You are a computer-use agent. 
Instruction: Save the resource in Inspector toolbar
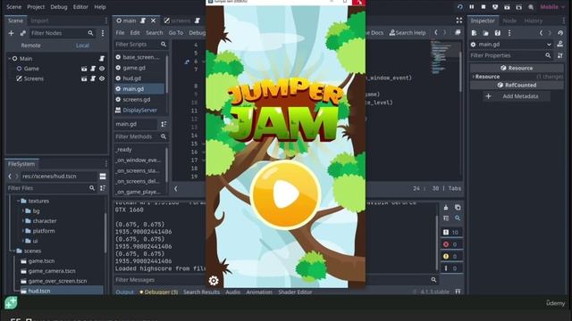[498, 33]
